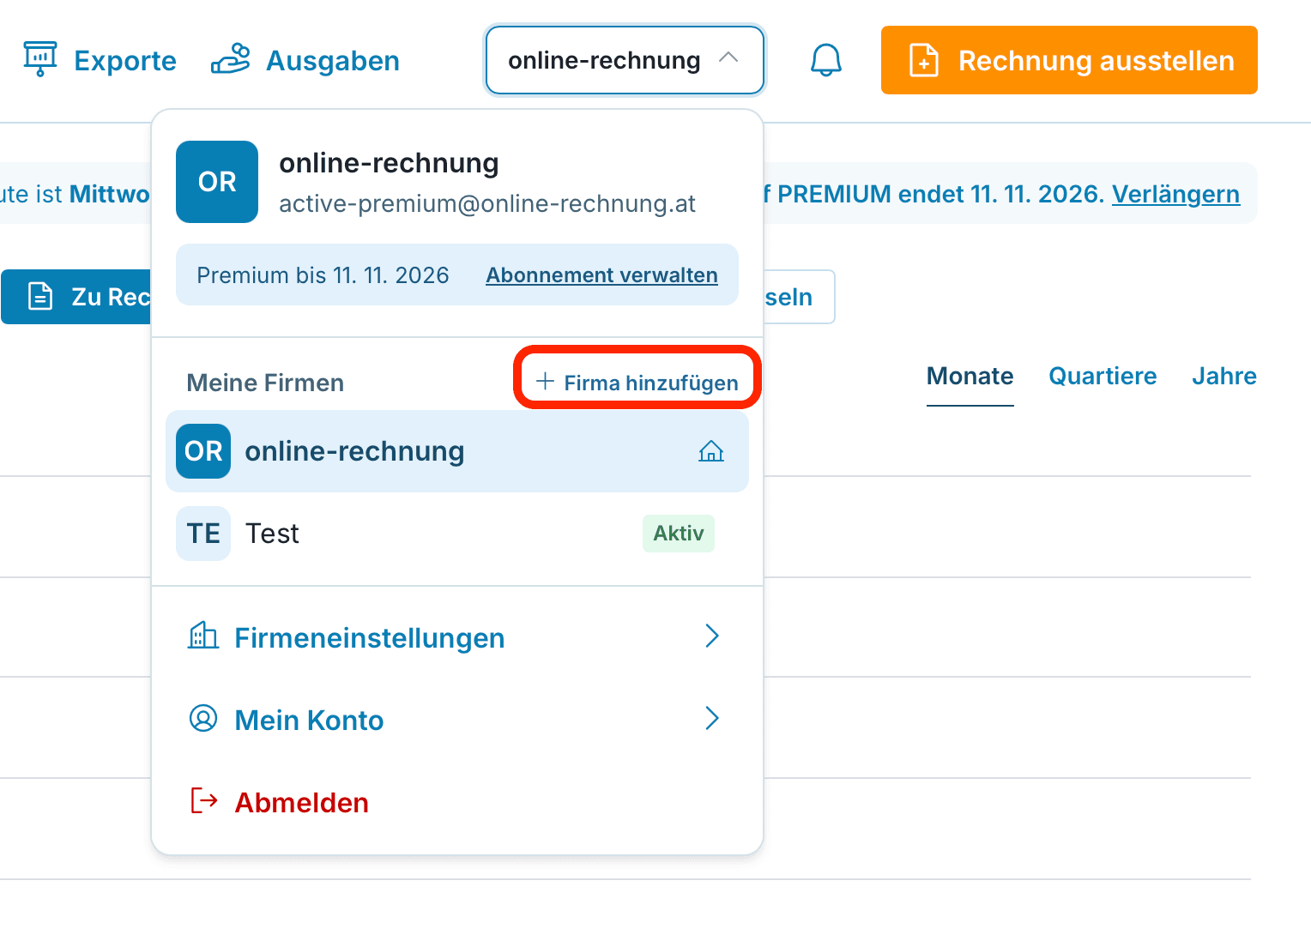Click the active-premium@online-rechnung.at email text
Screen dimensions: 1311x935
[x=487, y=204]
